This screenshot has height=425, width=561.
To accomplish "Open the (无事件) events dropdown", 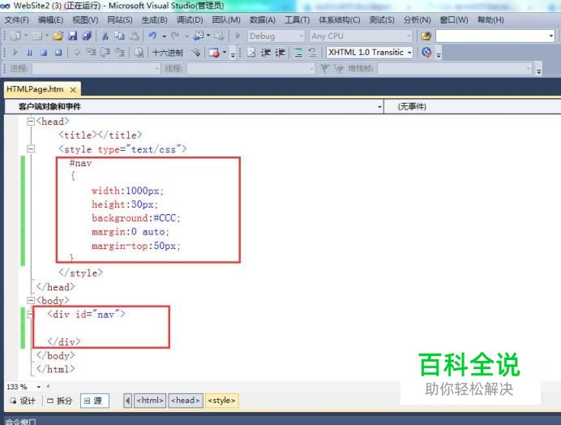I will (473, 106).
